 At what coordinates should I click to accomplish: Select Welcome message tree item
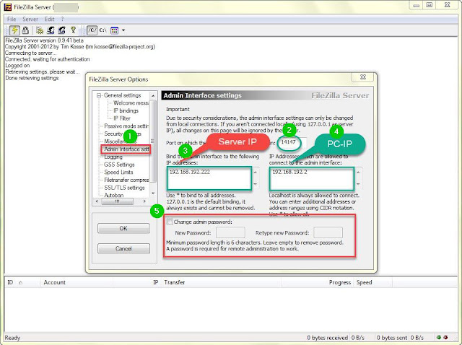pyautogui.click(x=131, y=102)
